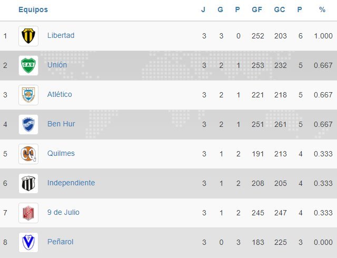The width and height of the screenshot is (337, 258).
Task: Click the Independiente team crest icon
Action: pyautogui.click(x=28, y=183)
